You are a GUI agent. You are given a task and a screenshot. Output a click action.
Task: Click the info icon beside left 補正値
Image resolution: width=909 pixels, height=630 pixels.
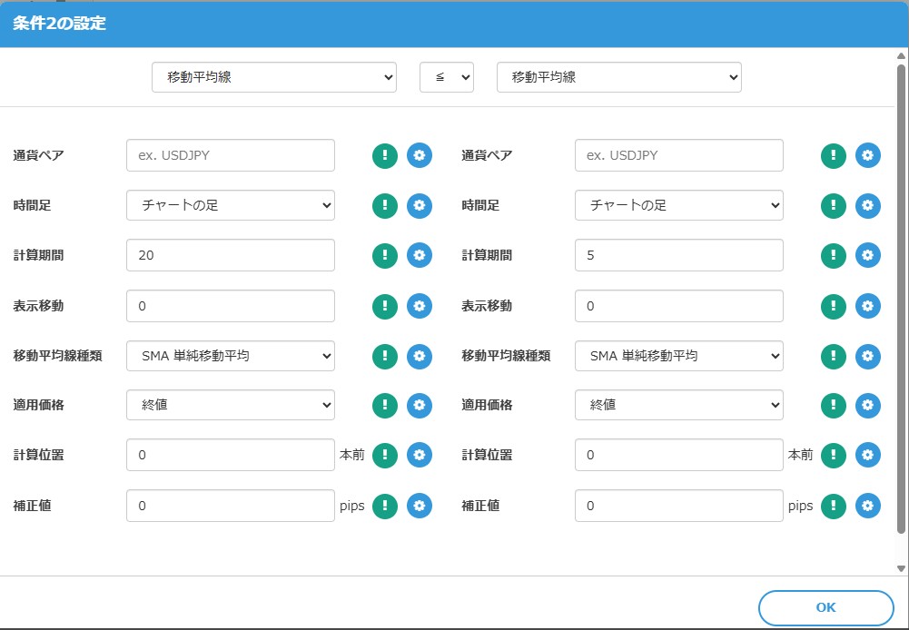click(383, 506)
